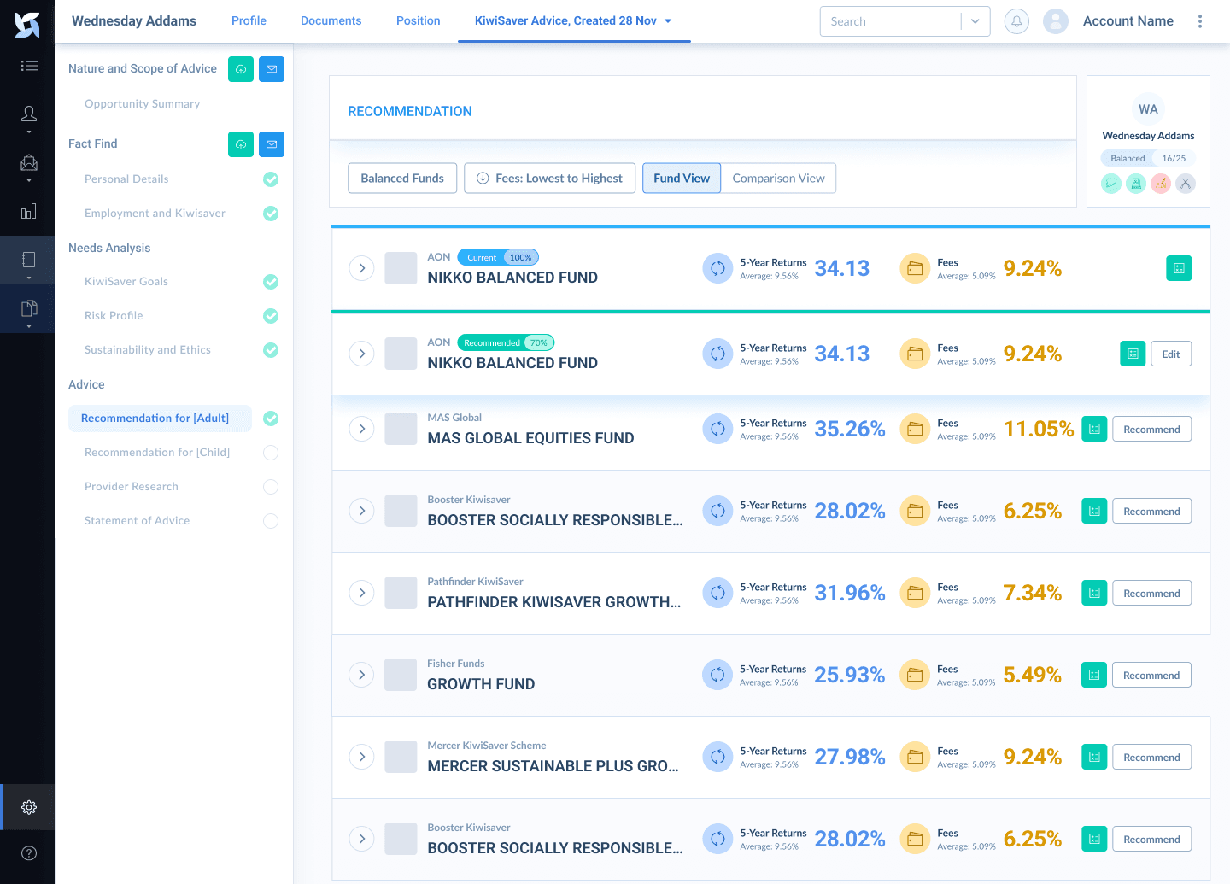Viewport: 1230px width, 884px height.
Task: Click the Balanced 16/25 risk score bar
Action: click(x=1148, y=158)
